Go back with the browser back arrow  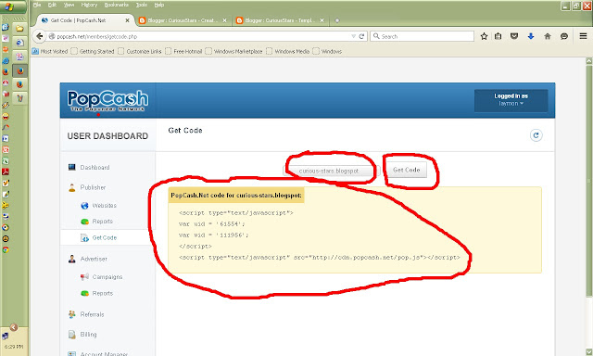click(x=39, y=36)
